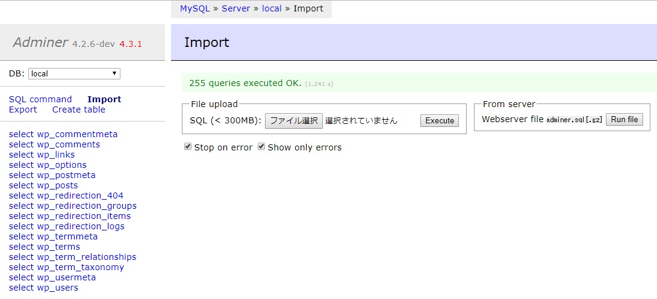657x299 pixels.
Task: Click the select link beside wp_redirection_404
Action: 21,196
